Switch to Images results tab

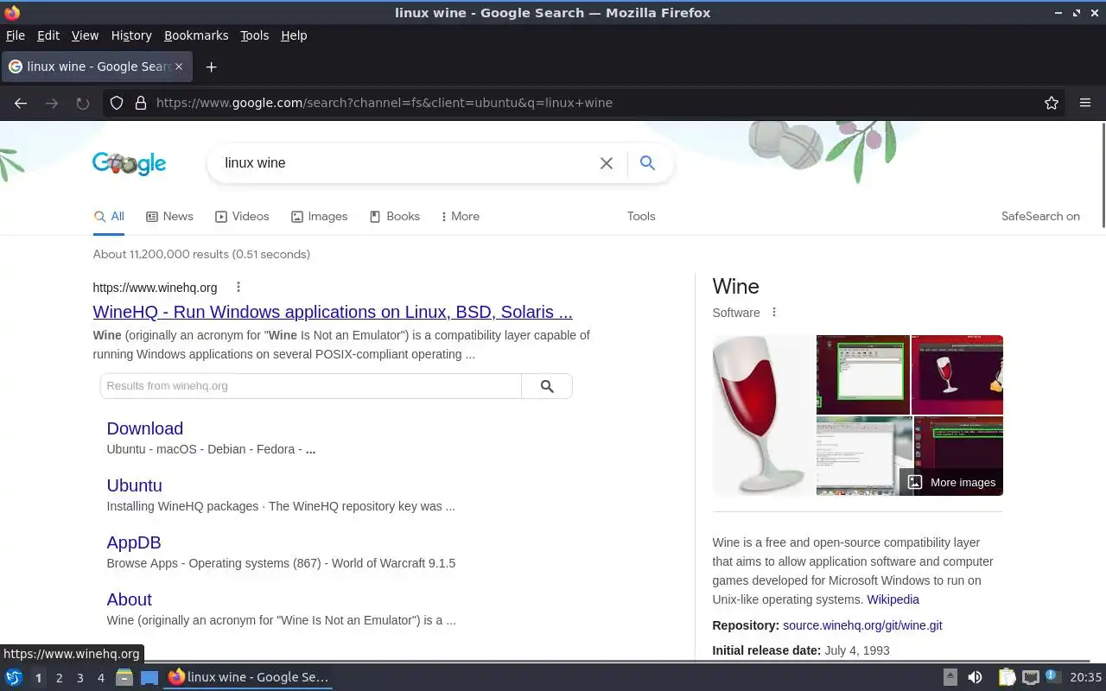pyautogui.click(x=319, y=217)
